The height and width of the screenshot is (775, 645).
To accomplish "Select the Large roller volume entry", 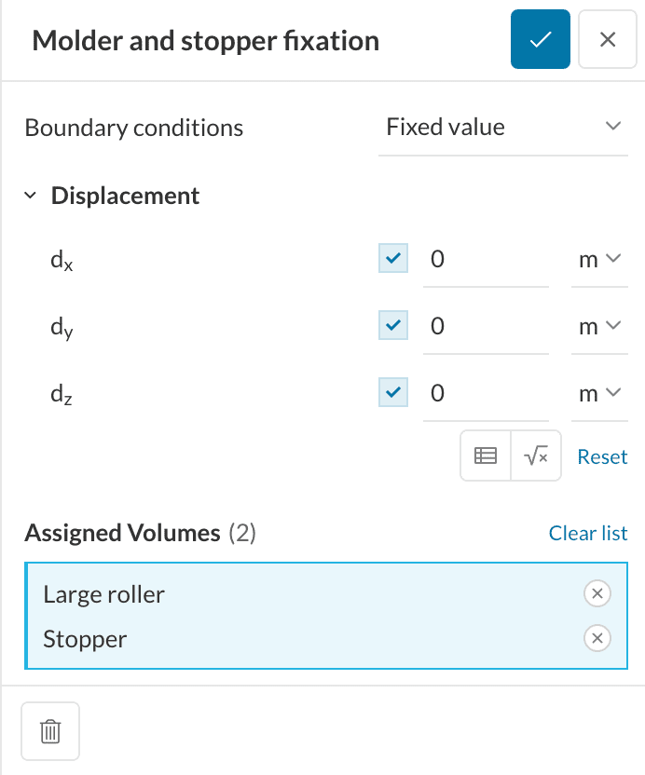I will tap(104, 594).
